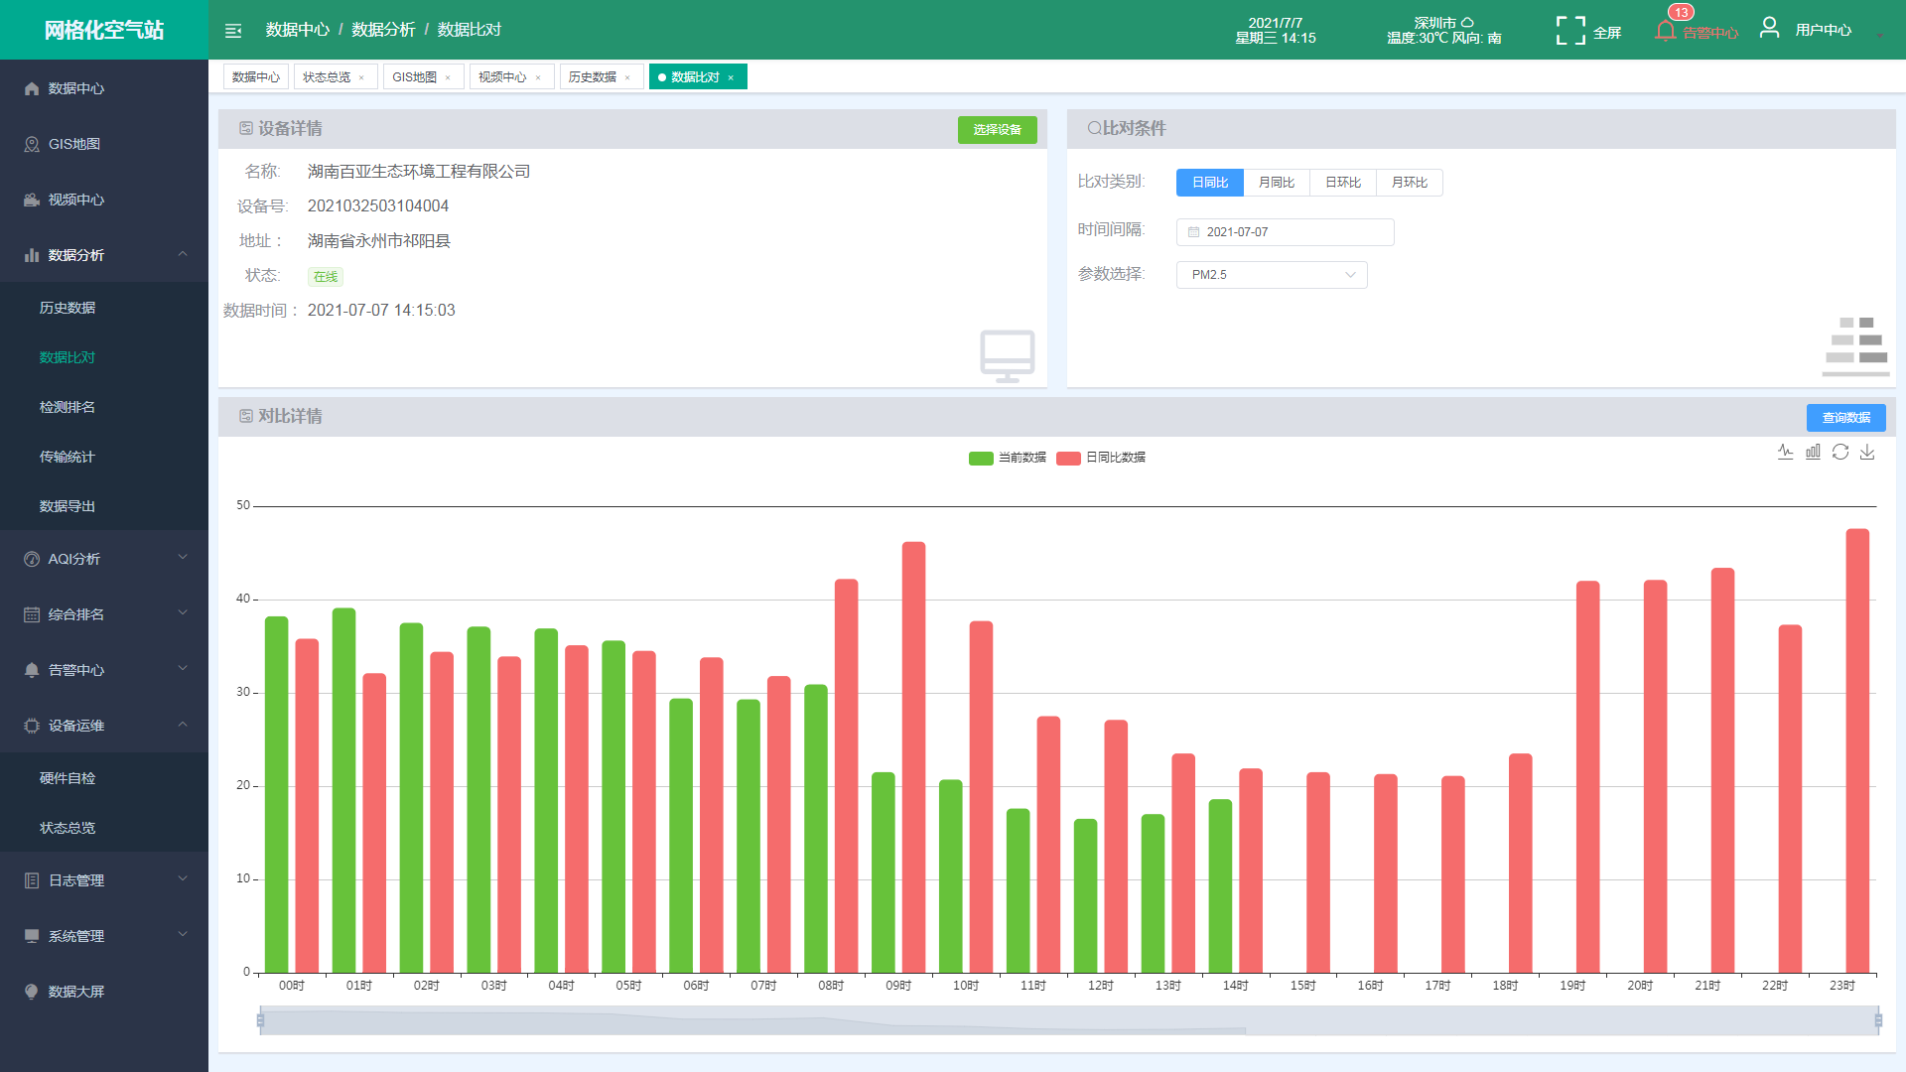Click 告警中心 text in header
The height and width of the screenshot is (1072, 1906).
1710,33
